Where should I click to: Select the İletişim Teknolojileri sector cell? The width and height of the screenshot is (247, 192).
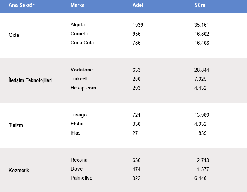(x=30, y=80)
